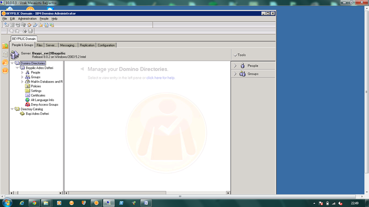Viewport: 369px width, 207px height.
Task: Open PowerShell from taskbar
Action: click(x=121, y=203)
